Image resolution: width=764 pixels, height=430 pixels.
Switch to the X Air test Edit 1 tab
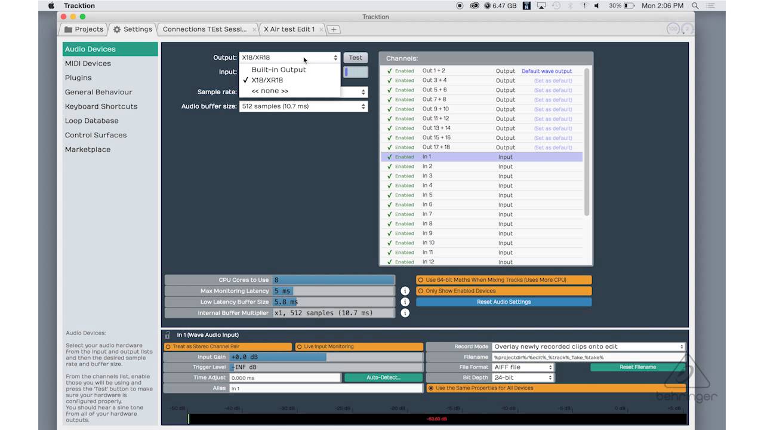coord(289,29)
